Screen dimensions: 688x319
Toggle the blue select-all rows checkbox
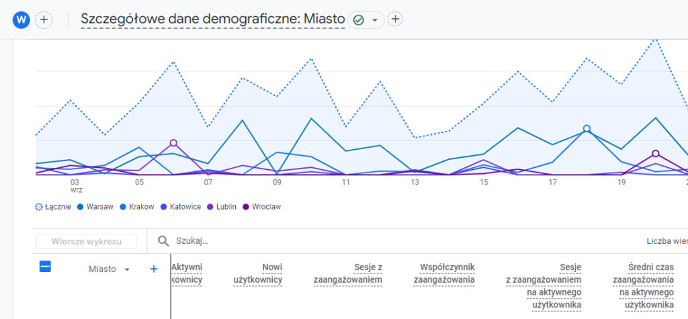tap(45, 267)
